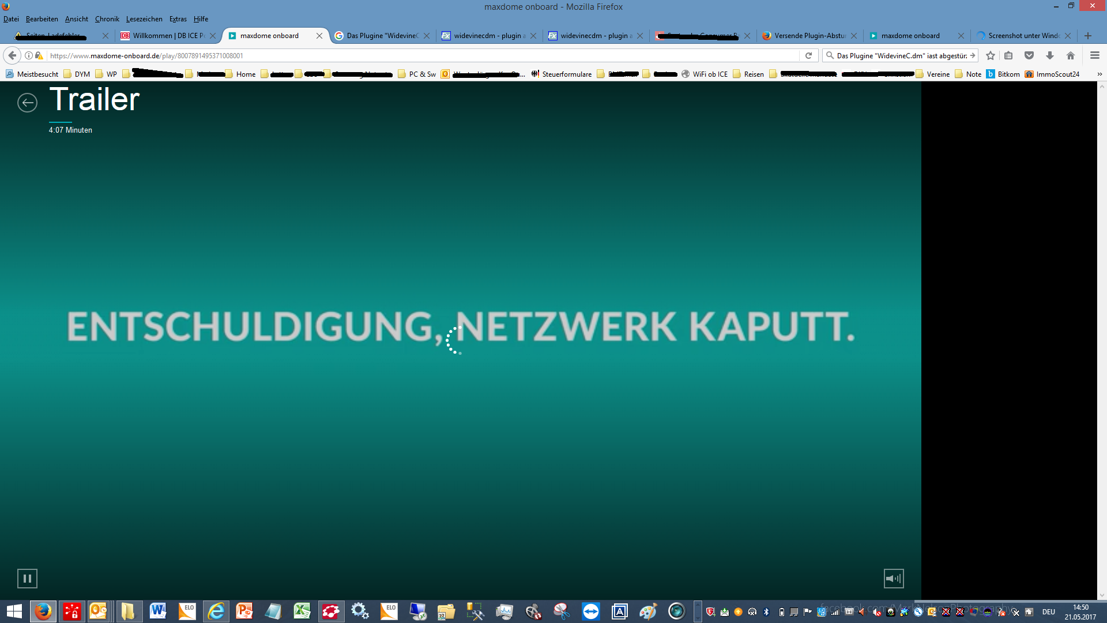
Task: Open the Firefox hamburger menu
Action: click(1095, 55)
